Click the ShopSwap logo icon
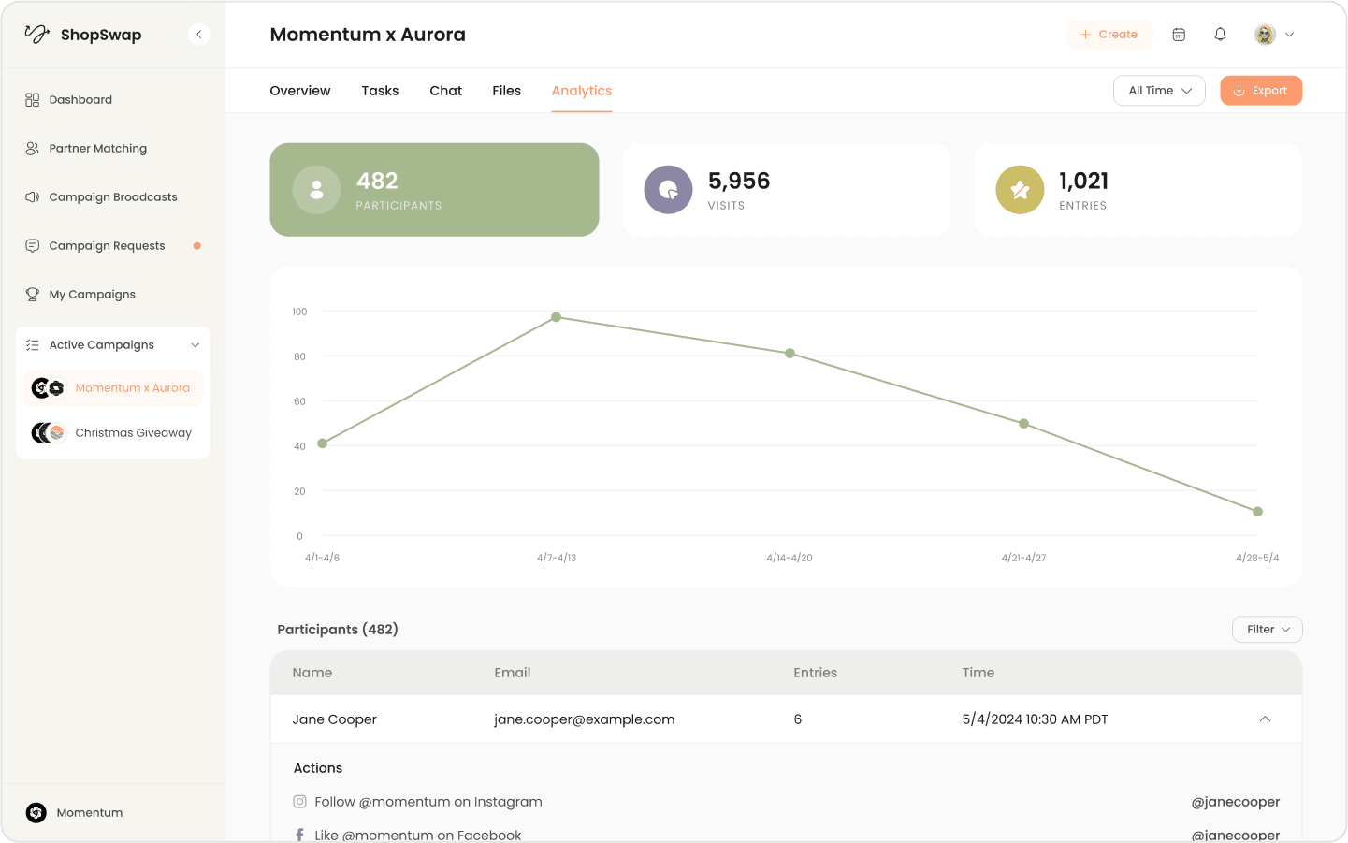 pyautogui.click(x=36, y=35)
